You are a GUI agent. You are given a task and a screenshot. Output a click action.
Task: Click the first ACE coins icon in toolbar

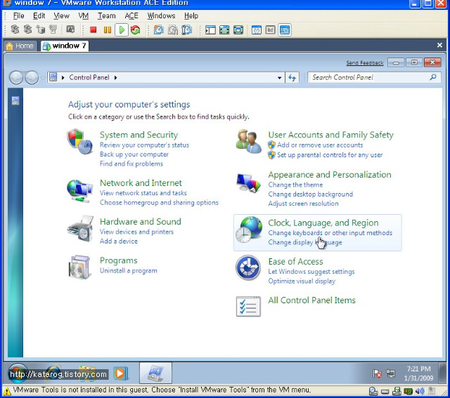click(x=15, y=29)
